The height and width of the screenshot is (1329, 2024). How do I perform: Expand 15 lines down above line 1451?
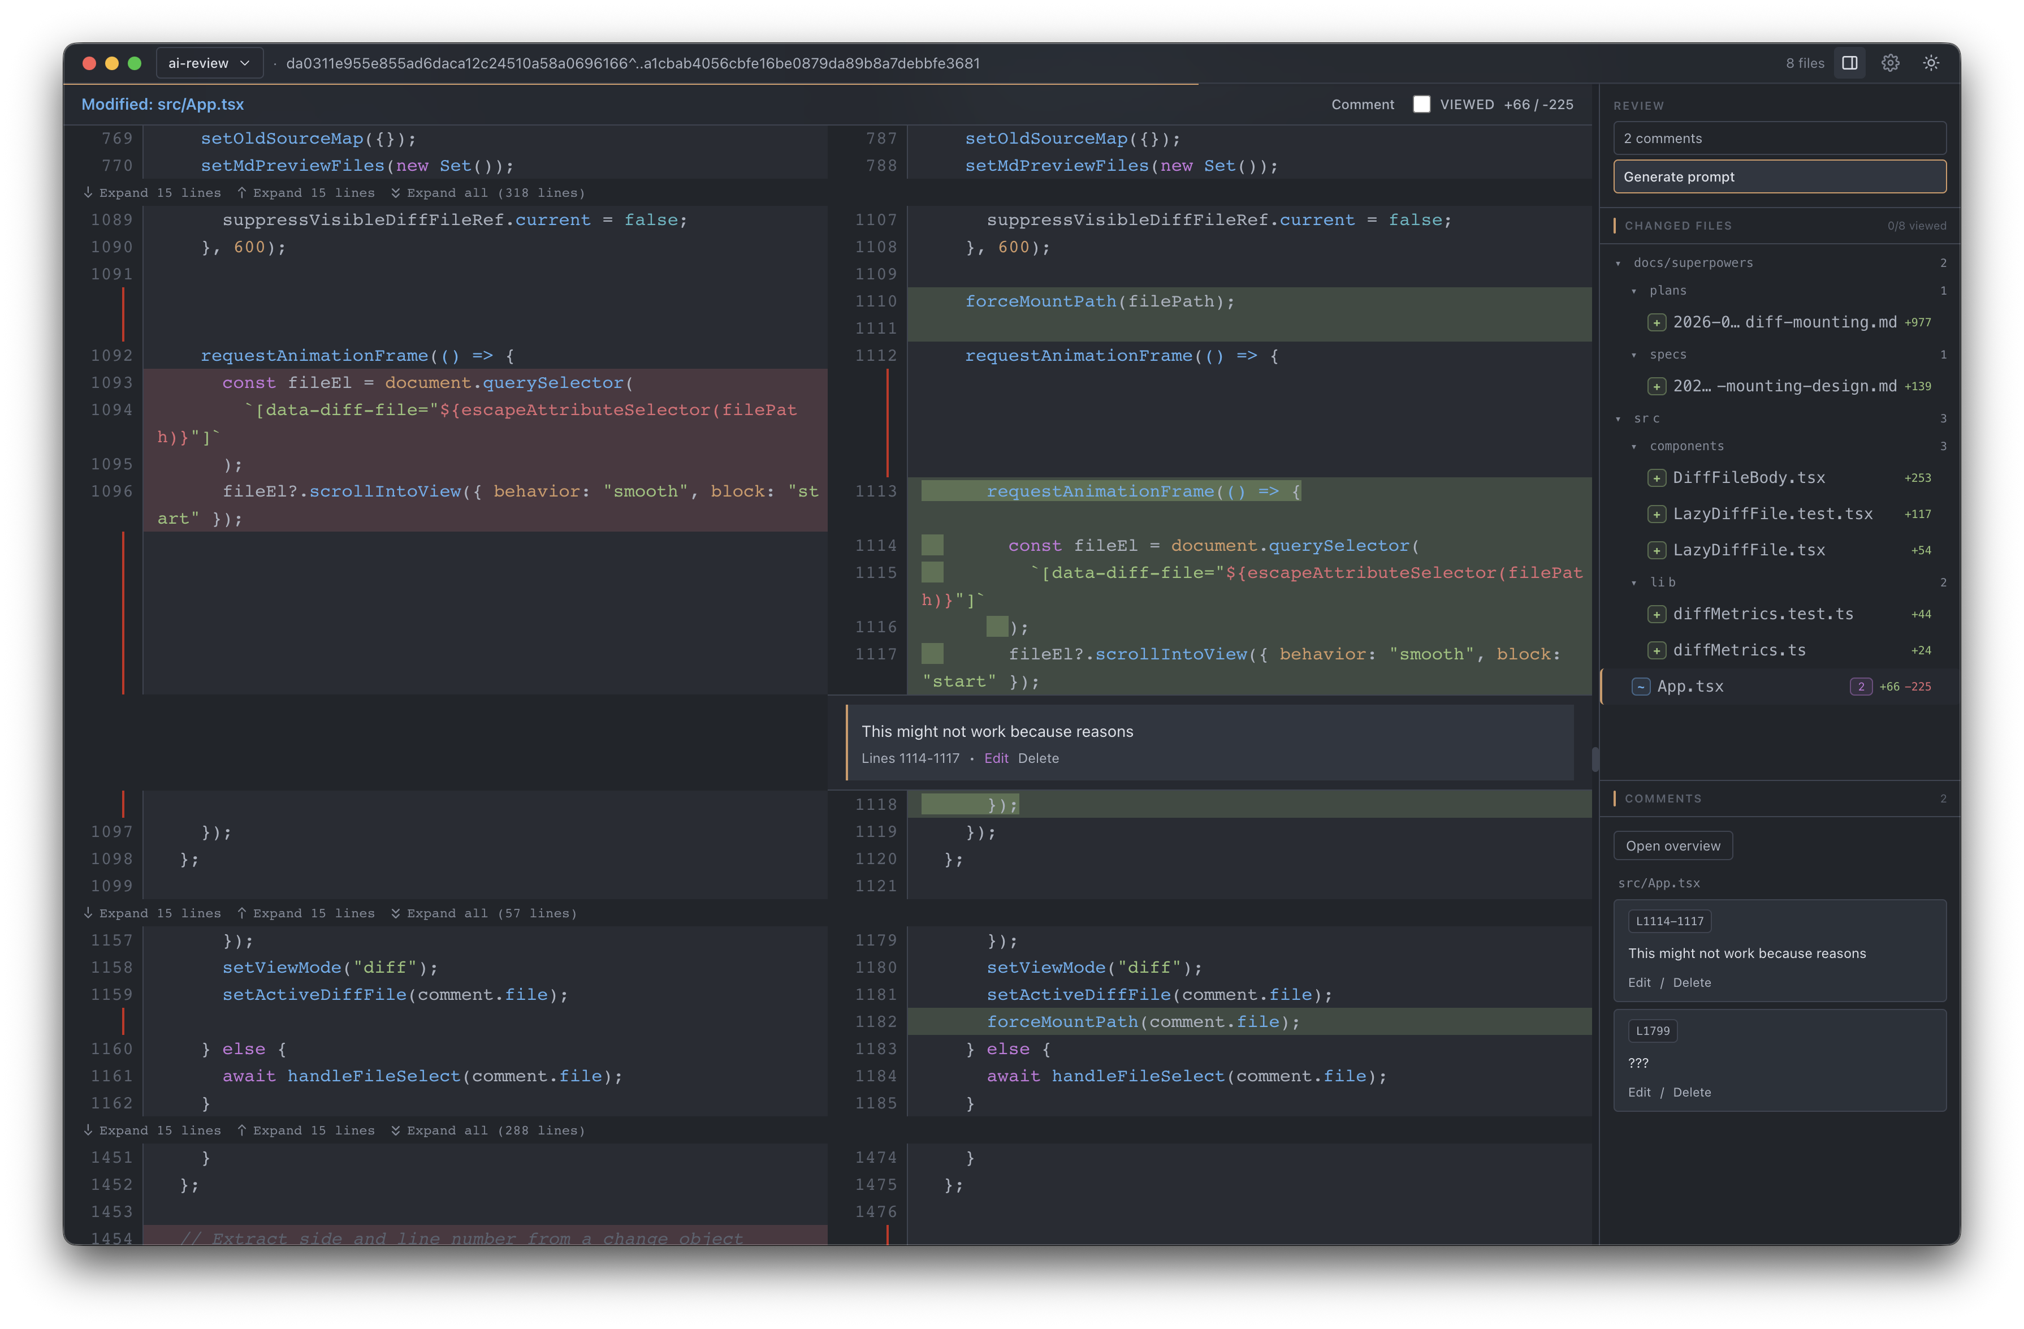click(152, 1130)
